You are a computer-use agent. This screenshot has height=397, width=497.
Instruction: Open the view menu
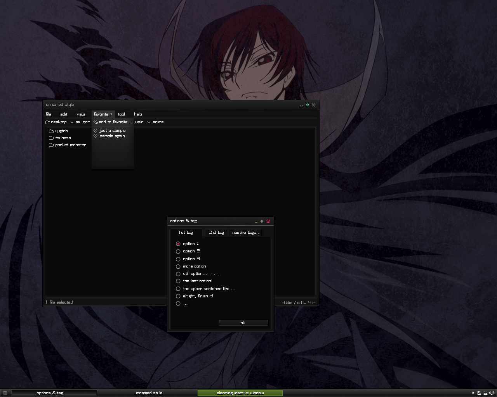(x=81, y=114)
